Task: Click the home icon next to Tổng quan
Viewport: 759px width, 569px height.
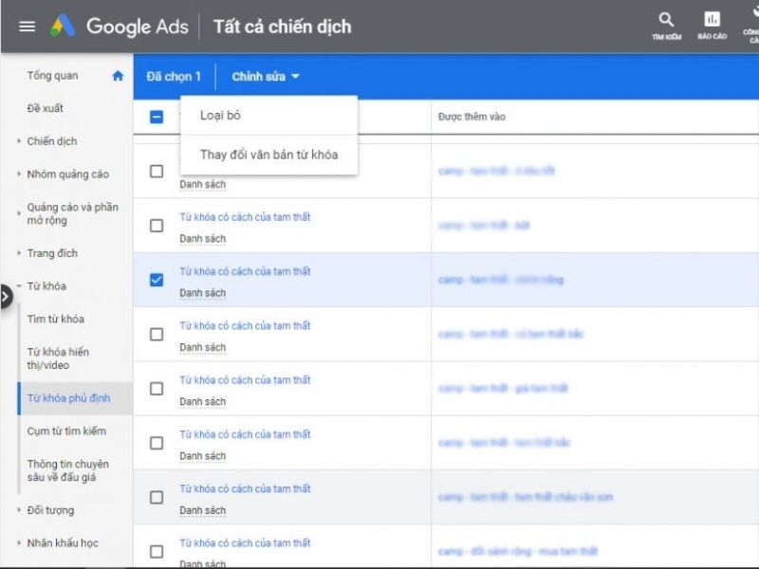Action: 118,76
